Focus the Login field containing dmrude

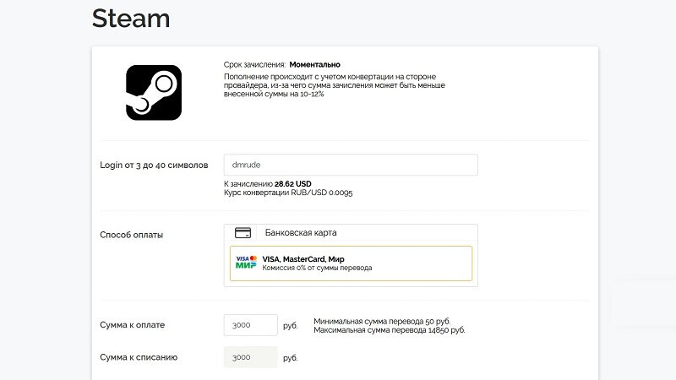(x=351, y=165)
